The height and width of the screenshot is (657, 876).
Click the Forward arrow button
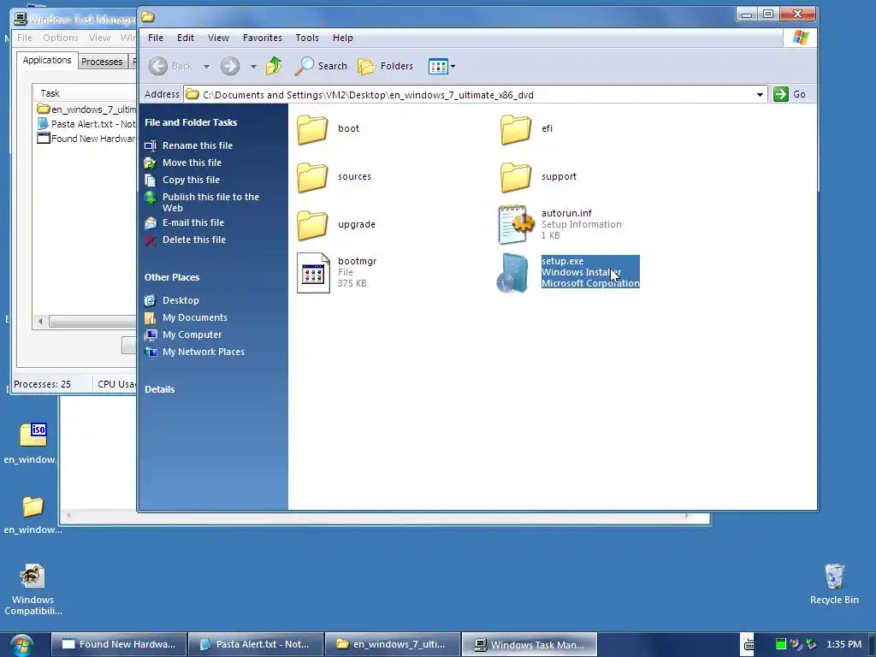click(x=229, y=66)
